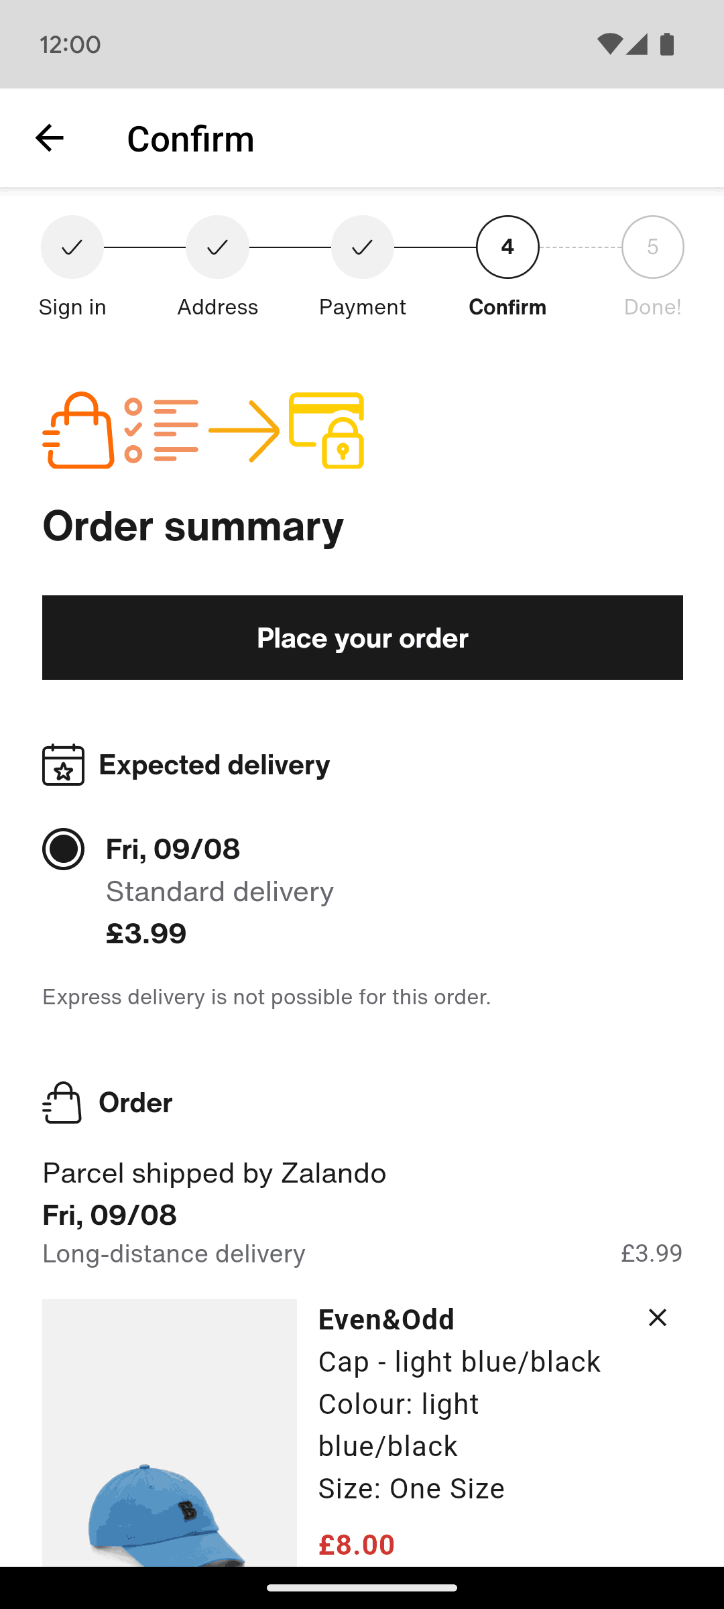Image resolution: width=724 pixels, height=1609 pixels.
Task: Tap the back arrow icon
Action: [49, 138]
